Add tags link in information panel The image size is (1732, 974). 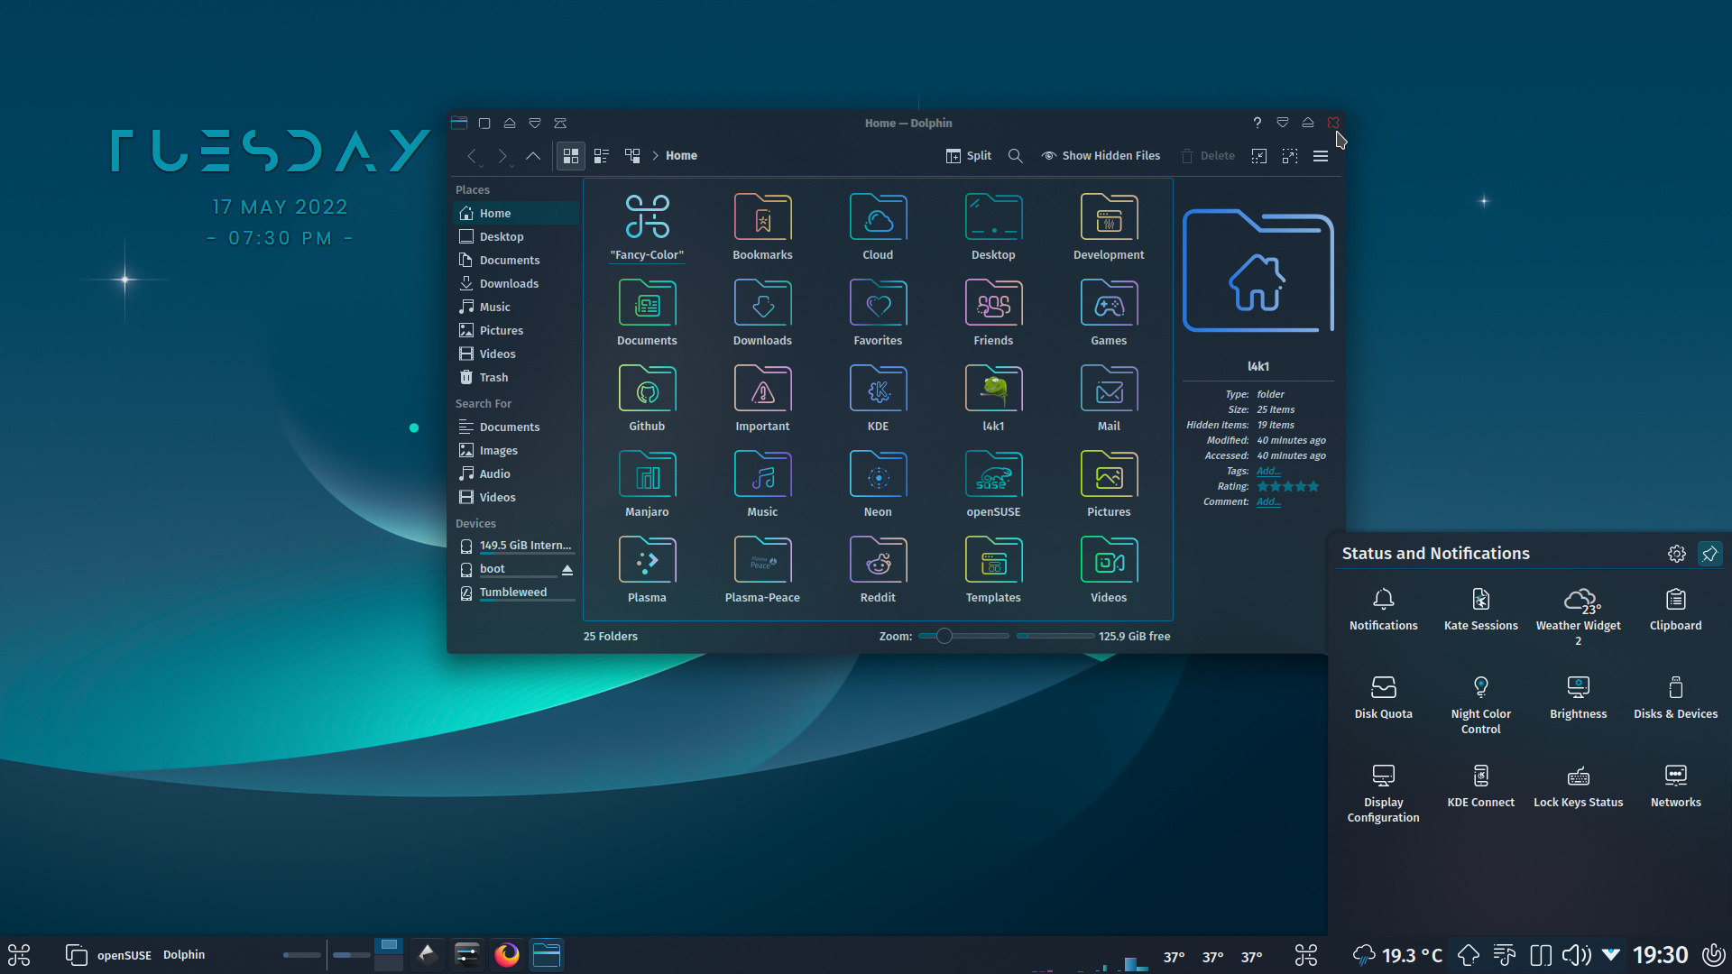(x=1268, y=471)
